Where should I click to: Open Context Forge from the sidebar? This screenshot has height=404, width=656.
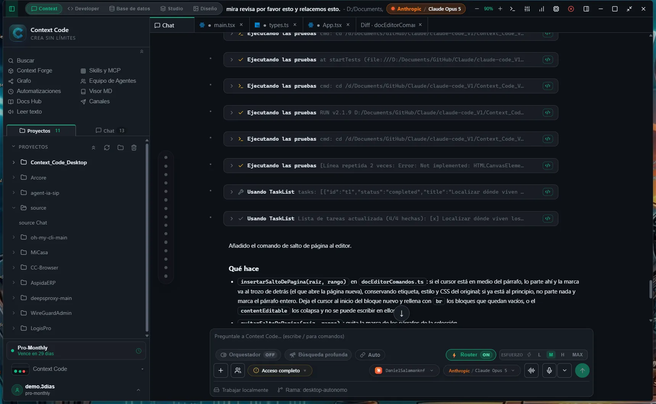coord(31,71)
